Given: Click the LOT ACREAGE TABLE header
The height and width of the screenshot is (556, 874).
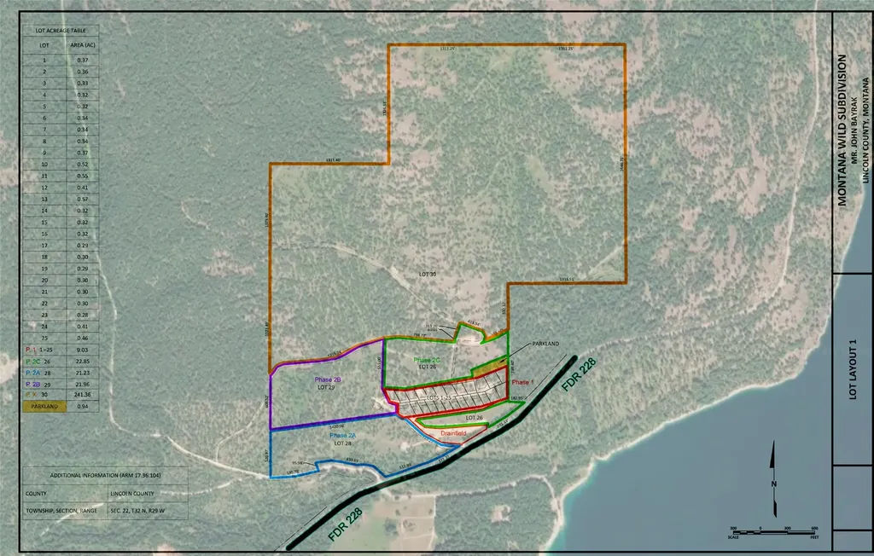Looking at the screenshot, I should click(61, 31).
